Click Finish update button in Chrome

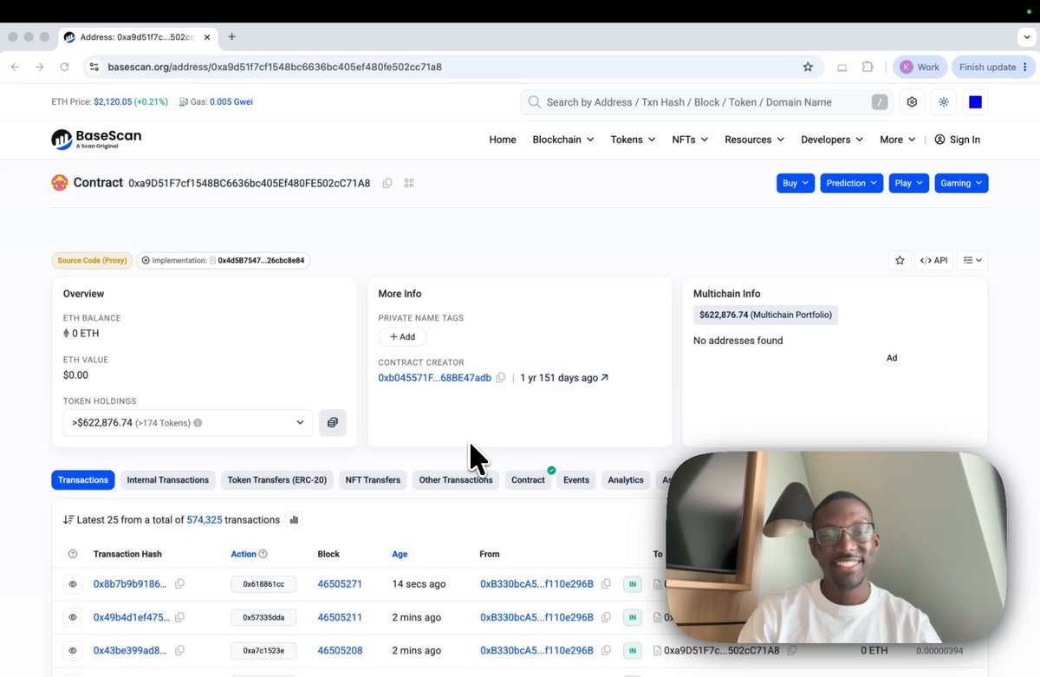coord(993,67)
